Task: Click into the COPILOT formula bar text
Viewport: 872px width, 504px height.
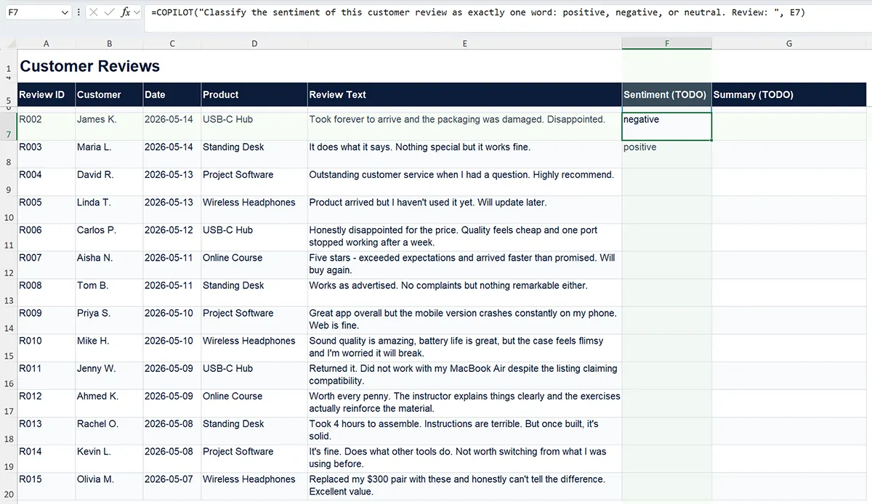Action: tap(478, 12)
